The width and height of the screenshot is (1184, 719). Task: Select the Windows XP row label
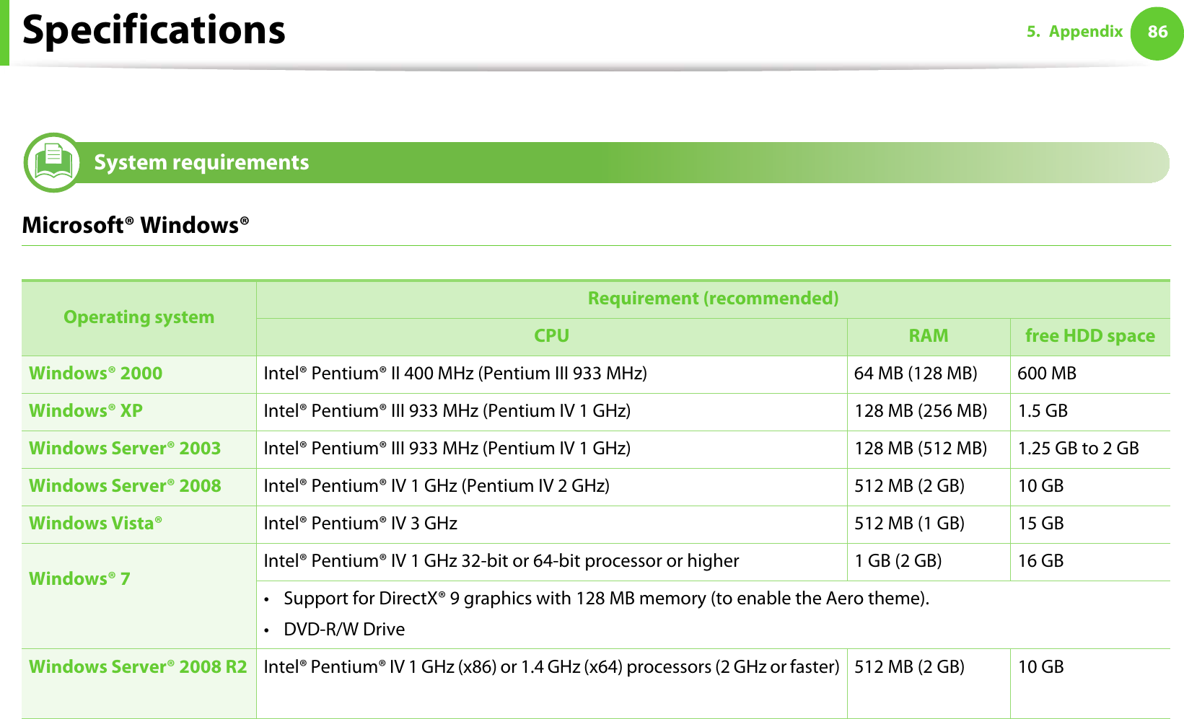(x=86, y=411)
